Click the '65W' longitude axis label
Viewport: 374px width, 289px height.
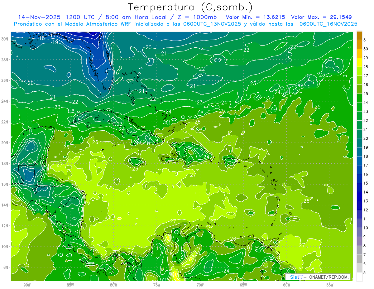pos(243,285)
